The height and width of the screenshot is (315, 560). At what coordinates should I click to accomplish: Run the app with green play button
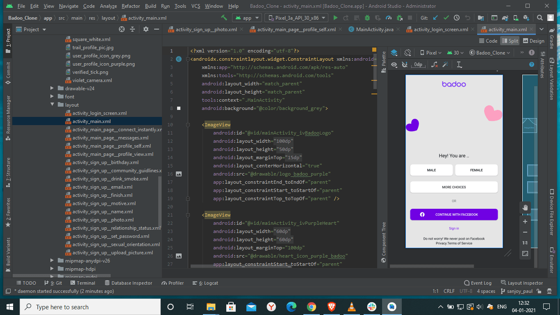(x=335, y=18)
